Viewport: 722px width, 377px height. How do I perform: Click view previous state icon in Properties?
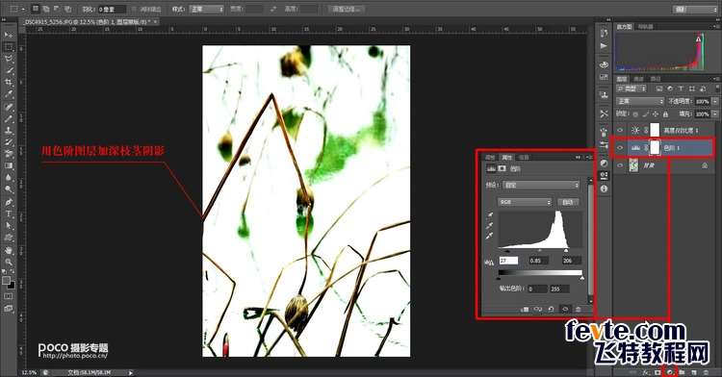pyautogui.click(x=538, y=310)
